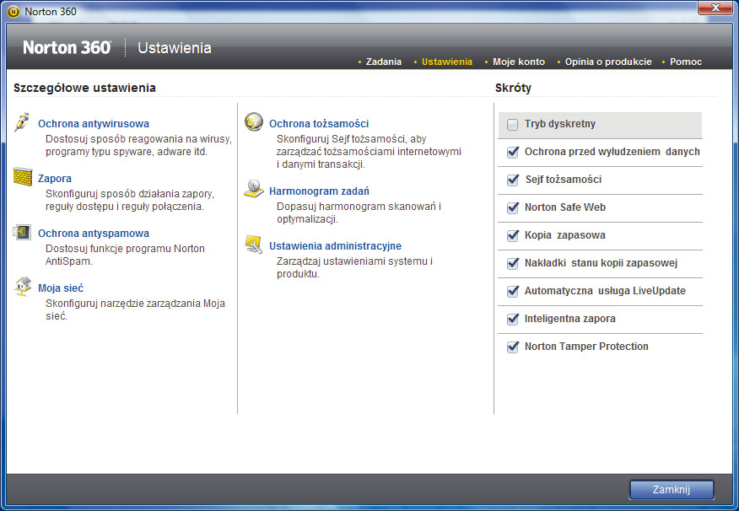The height and width of the screenshot is (511, 739).
Task: Click the Harmonogram zadań icon
Action: [254, 190]
